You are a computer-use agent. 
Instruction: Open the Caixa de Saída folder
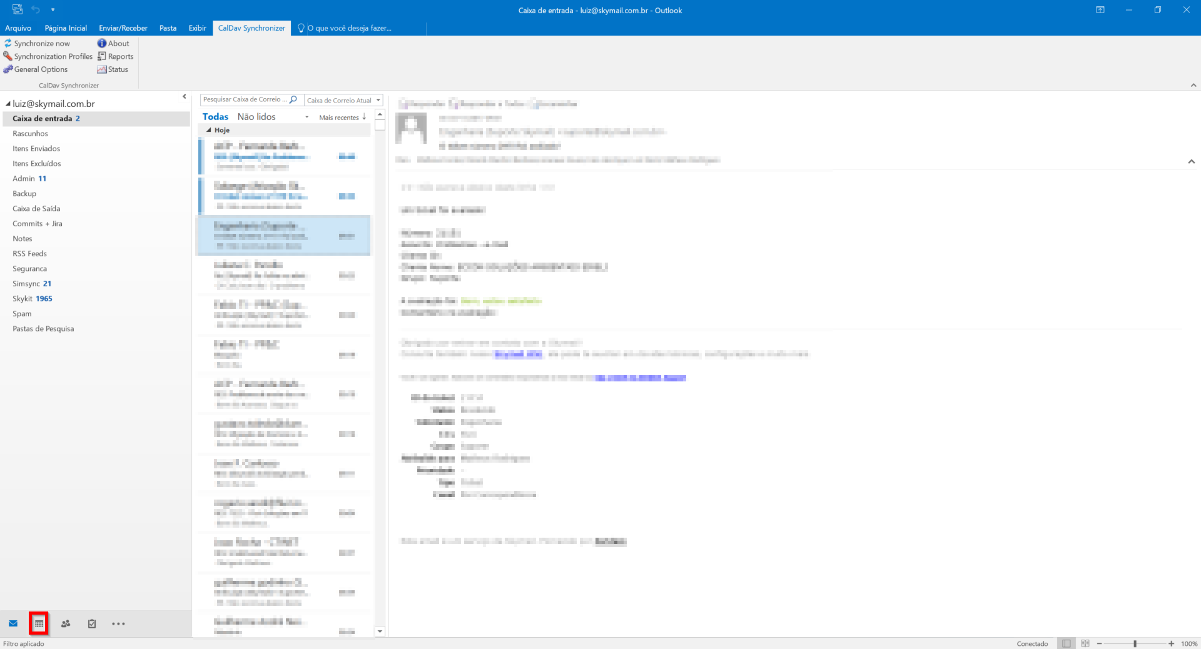tap(96, 209)
